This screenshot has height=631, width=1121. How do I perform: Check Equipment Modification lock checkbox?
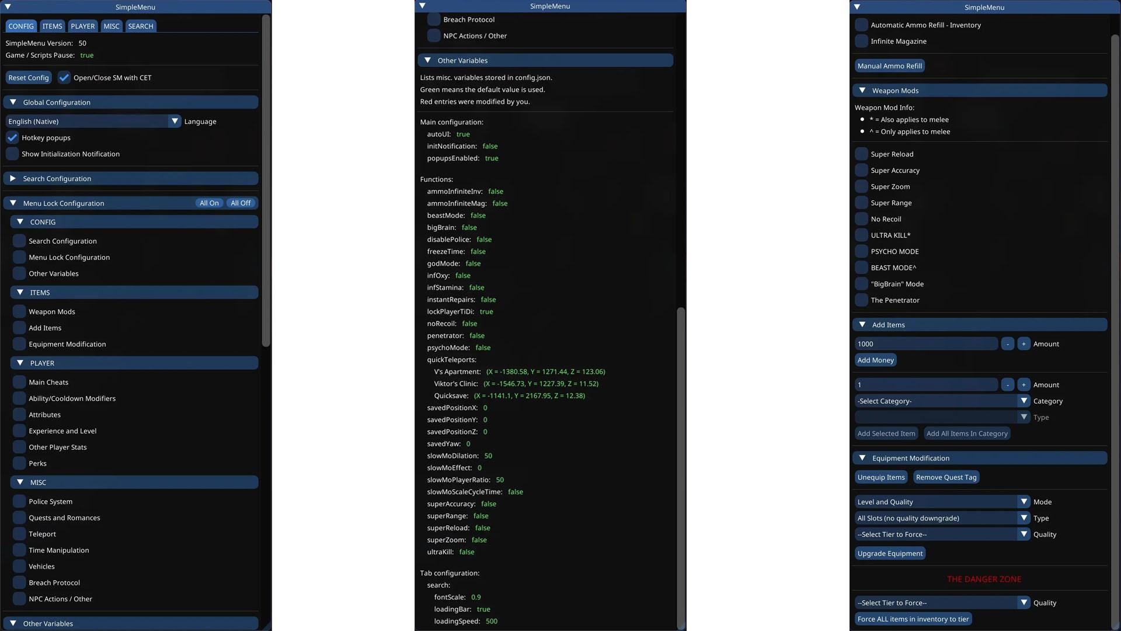coord(19,345)
